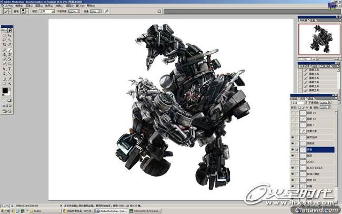The width and height of the screenshot is (342, 214).
Task: Select the Lasso tool
Action: [x=4, y=40]
